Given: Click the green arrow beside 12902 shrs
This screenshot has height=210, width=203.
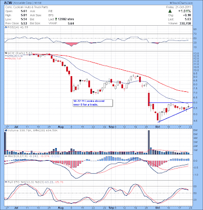Looking at the screenshot, I should tap(56, 19).
